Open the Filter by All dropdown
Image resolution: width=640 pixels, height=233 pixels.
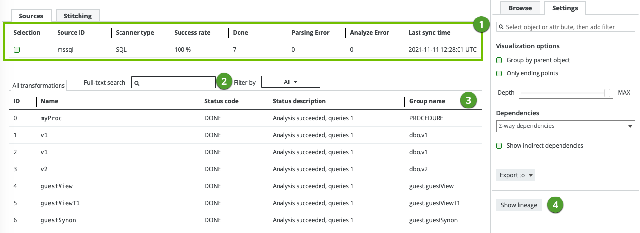[290, 82]
